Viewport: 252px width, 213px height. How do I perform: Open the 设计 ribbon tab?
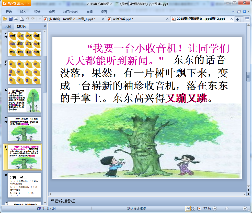pos(37,12)
